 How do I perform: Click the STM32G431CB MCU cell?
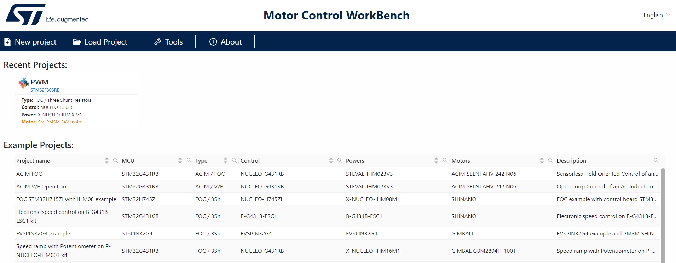(140, 216)
